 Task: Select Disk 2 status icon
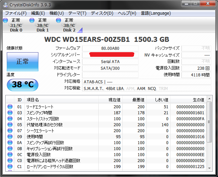tap(58, 20)
